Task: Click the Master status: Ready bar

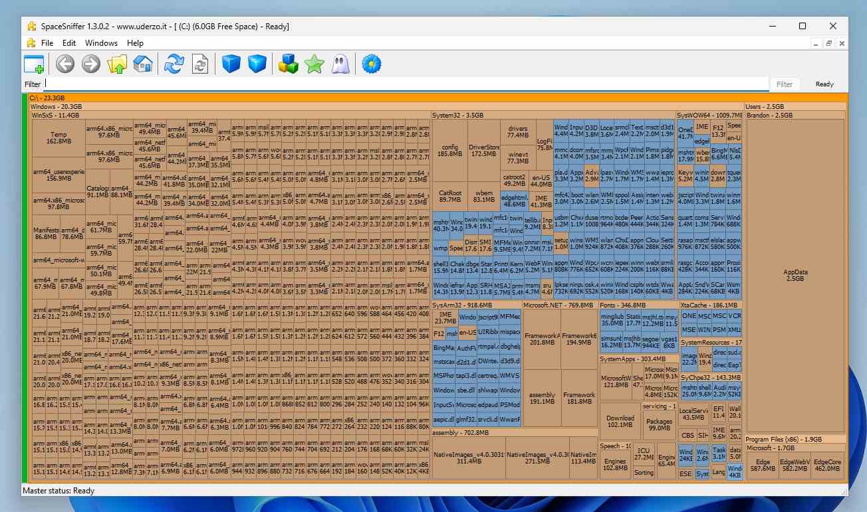Action: pyautogui.click(x=435, y=491)
